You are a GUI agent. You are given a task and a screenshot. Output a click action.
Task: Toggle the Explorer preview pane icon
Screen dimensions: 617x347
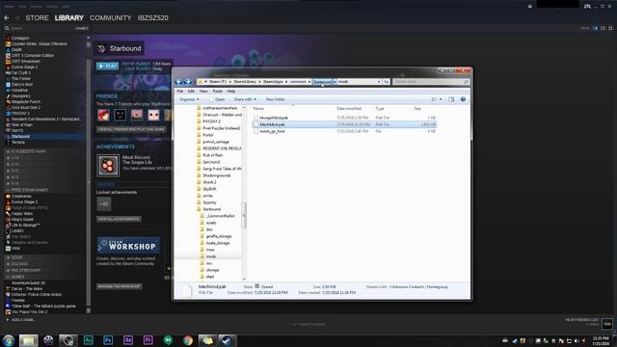[451, 99]
